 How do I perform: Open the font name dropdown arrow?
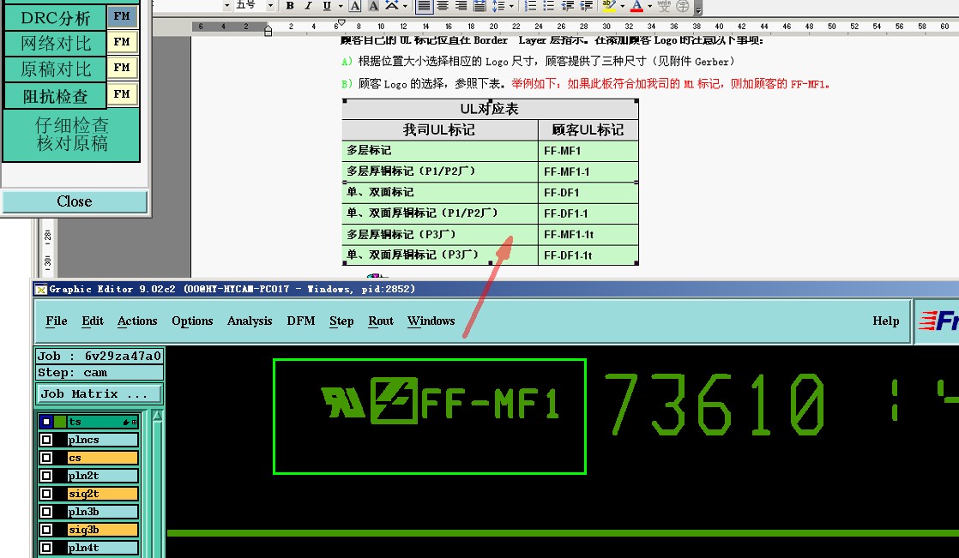coord(227,5)
